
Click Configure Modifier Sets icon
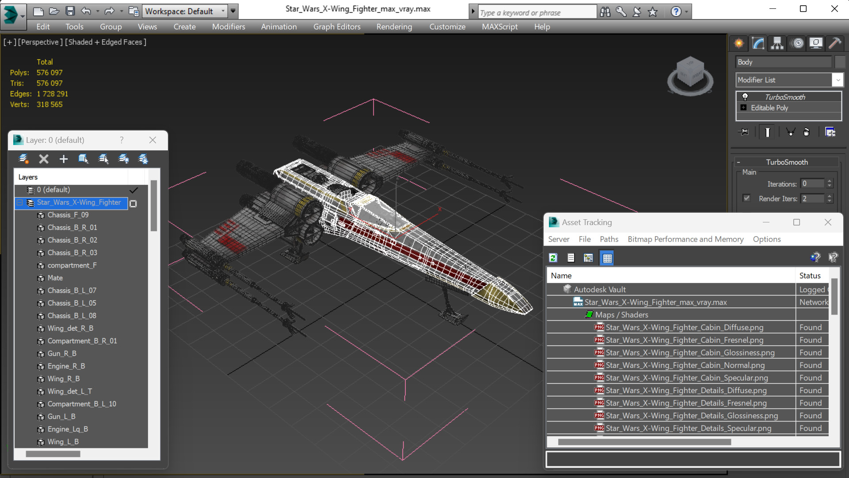(x=830, y=132)
